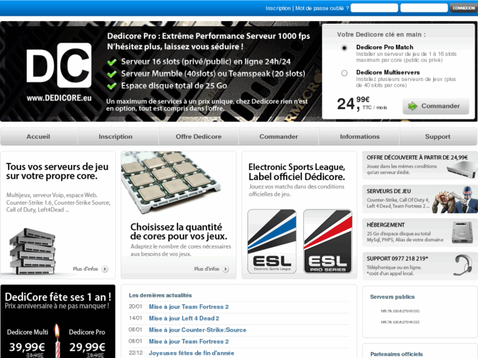Open the Hébergement banner
The width and height of the screenshot is (478, 358).
tap(420, 233)
